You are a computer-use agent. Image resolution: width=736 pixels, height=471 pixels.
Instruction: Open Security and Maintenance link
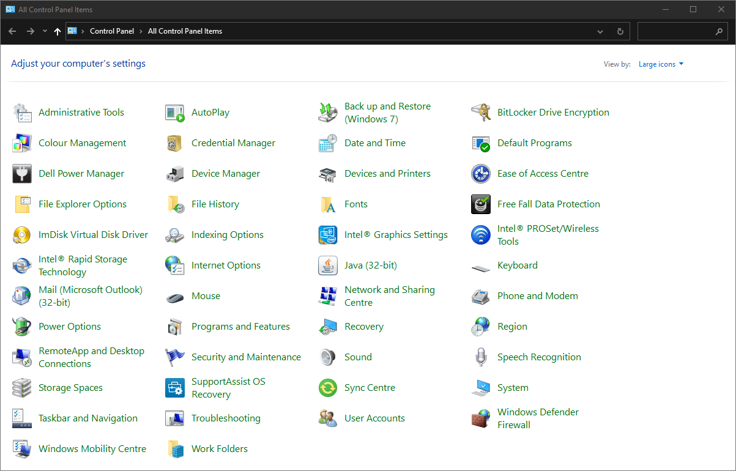pos(246,357)
